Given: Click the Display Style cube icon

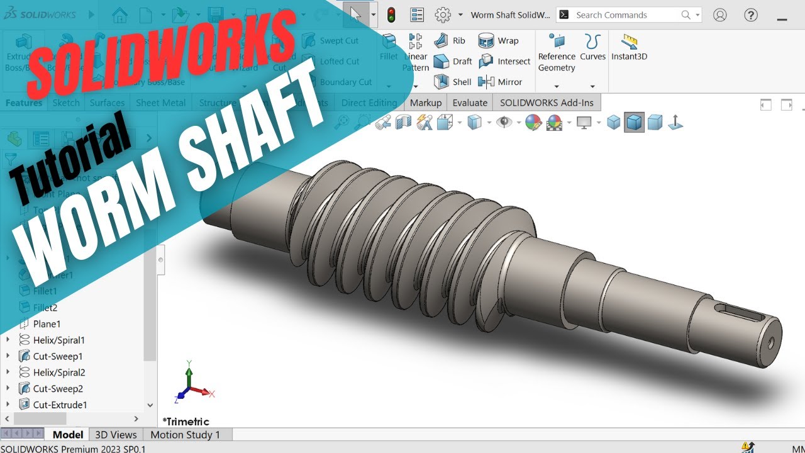Looking at the screenshot, I should (x=475, y=122).
